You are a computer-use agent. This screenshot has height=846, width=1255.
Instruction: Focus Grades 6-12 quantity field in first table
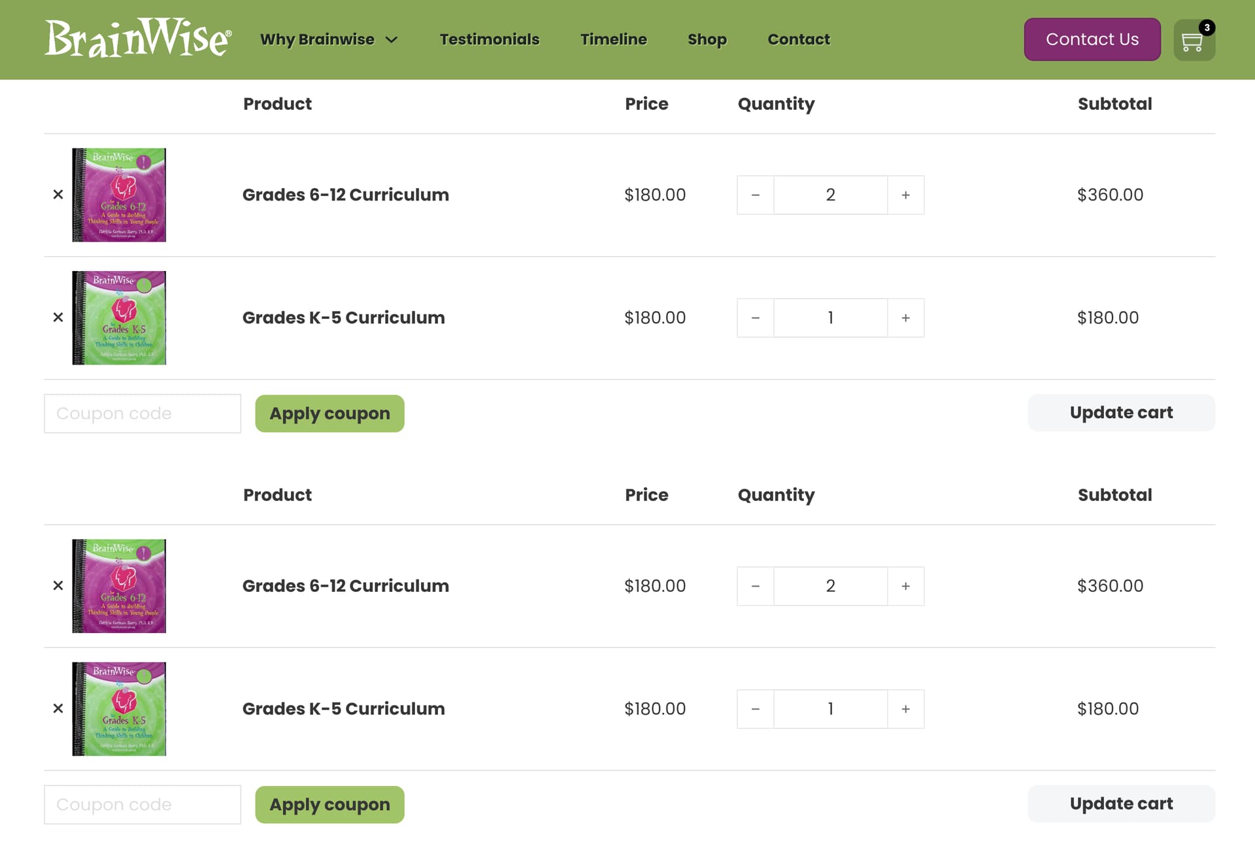click(x=831, y=195)
